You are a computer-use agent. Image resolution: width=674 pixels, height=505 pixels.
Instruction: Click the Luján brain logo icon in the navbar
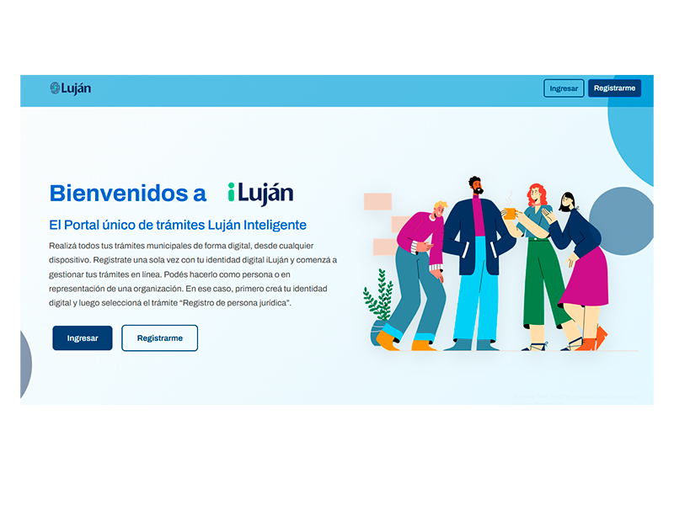tap(56, 87)
